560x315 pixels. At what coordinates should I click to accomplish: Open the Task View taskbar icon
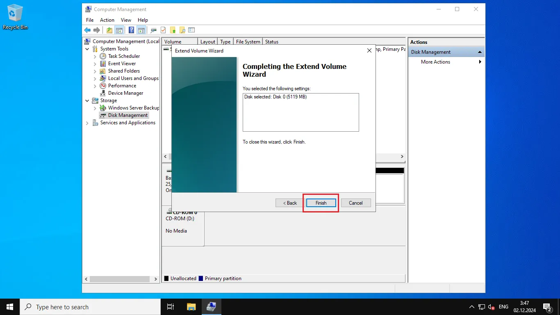point(171,307)
